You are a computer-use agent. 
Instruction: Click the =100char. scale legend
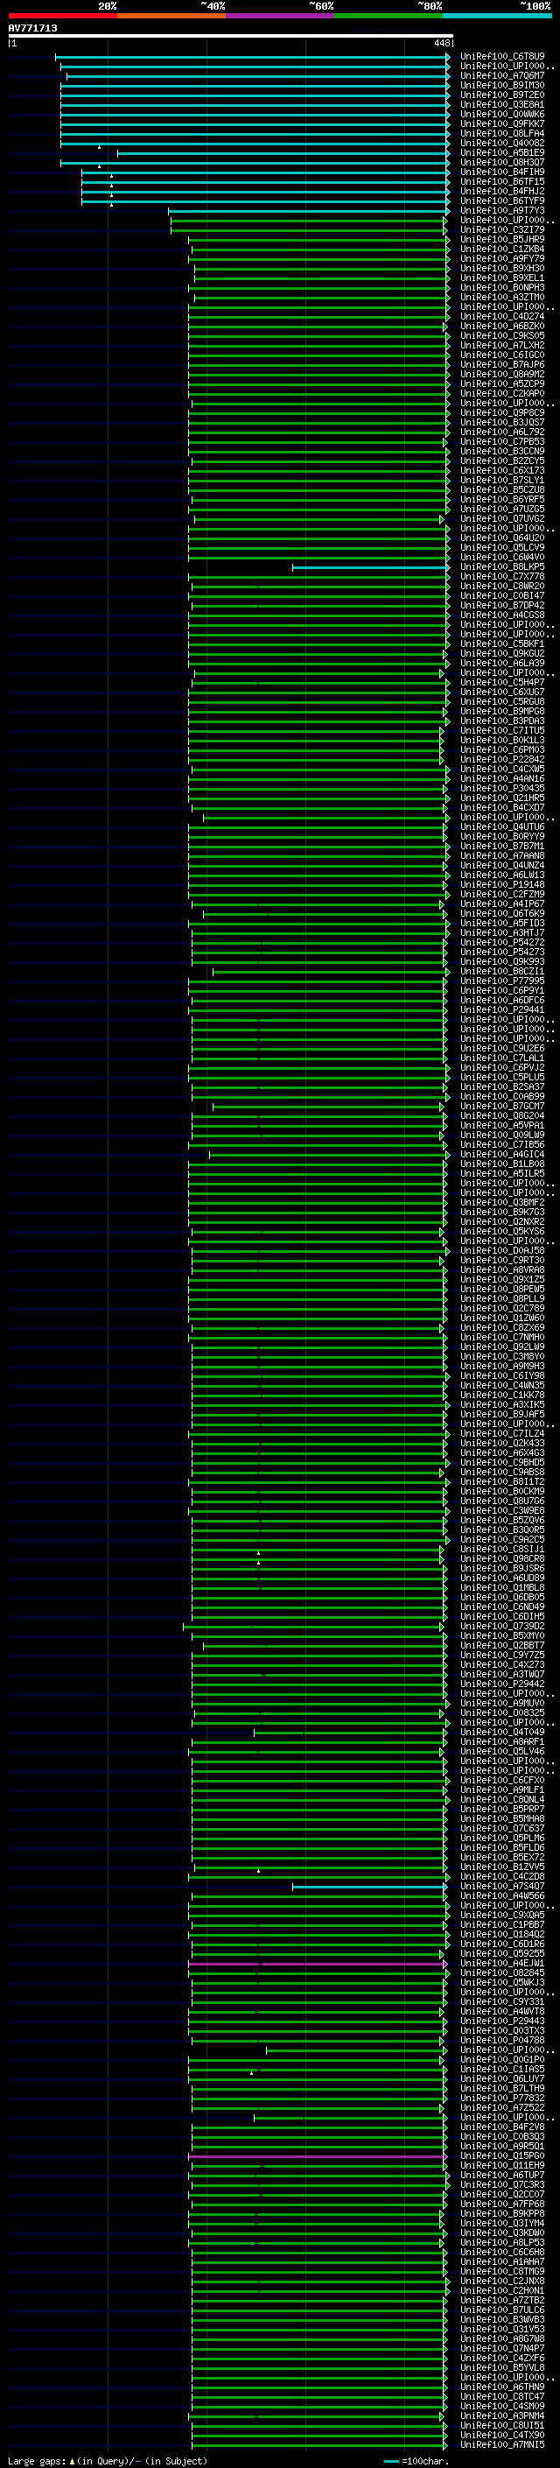(416, 2461)
